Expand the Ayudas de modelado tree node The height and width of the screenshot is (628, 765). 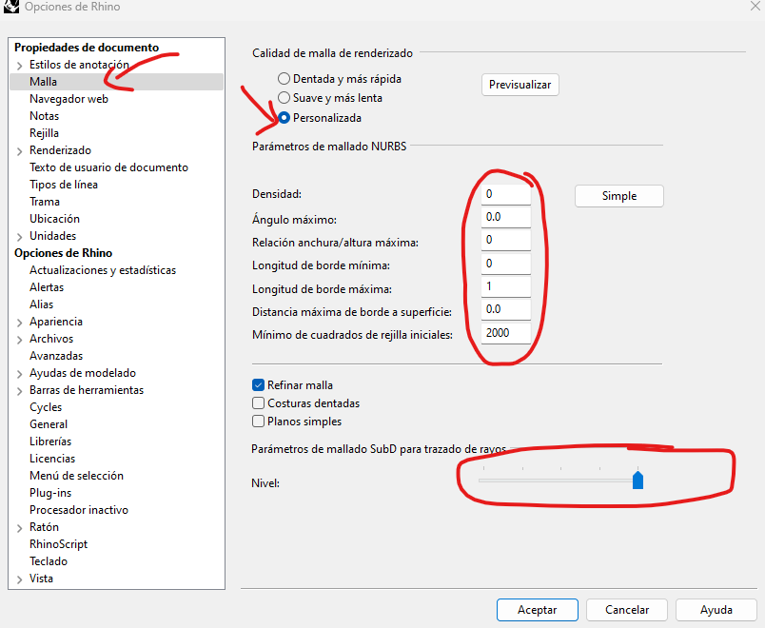coord(20,374)
